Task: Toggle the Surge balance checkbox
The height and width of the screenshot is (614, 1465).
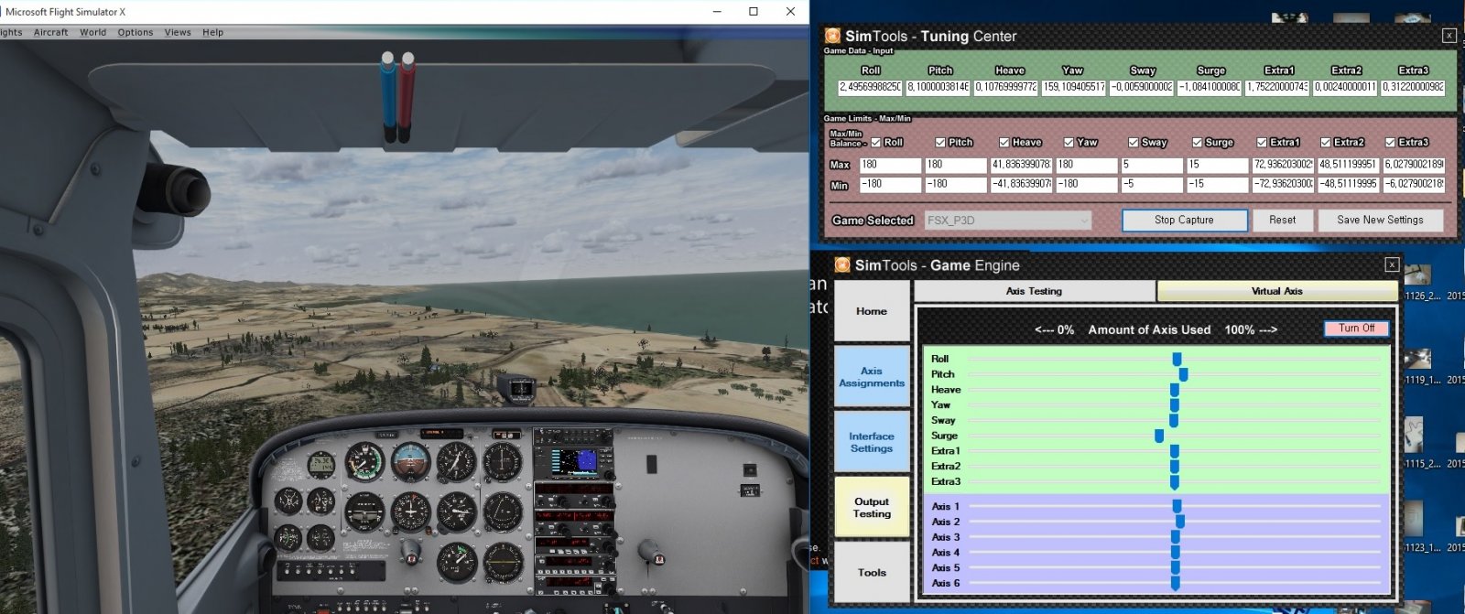Action: pyautogui.click(x=1197, y=142)
